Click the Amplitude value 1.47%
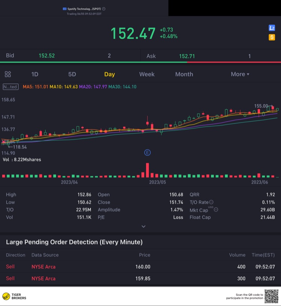Image resolution: width=281 pixels, height=306 pixels. coord(177,210)
